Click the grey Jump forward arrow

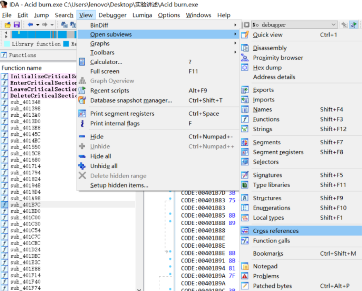click(x=45, y=25)
